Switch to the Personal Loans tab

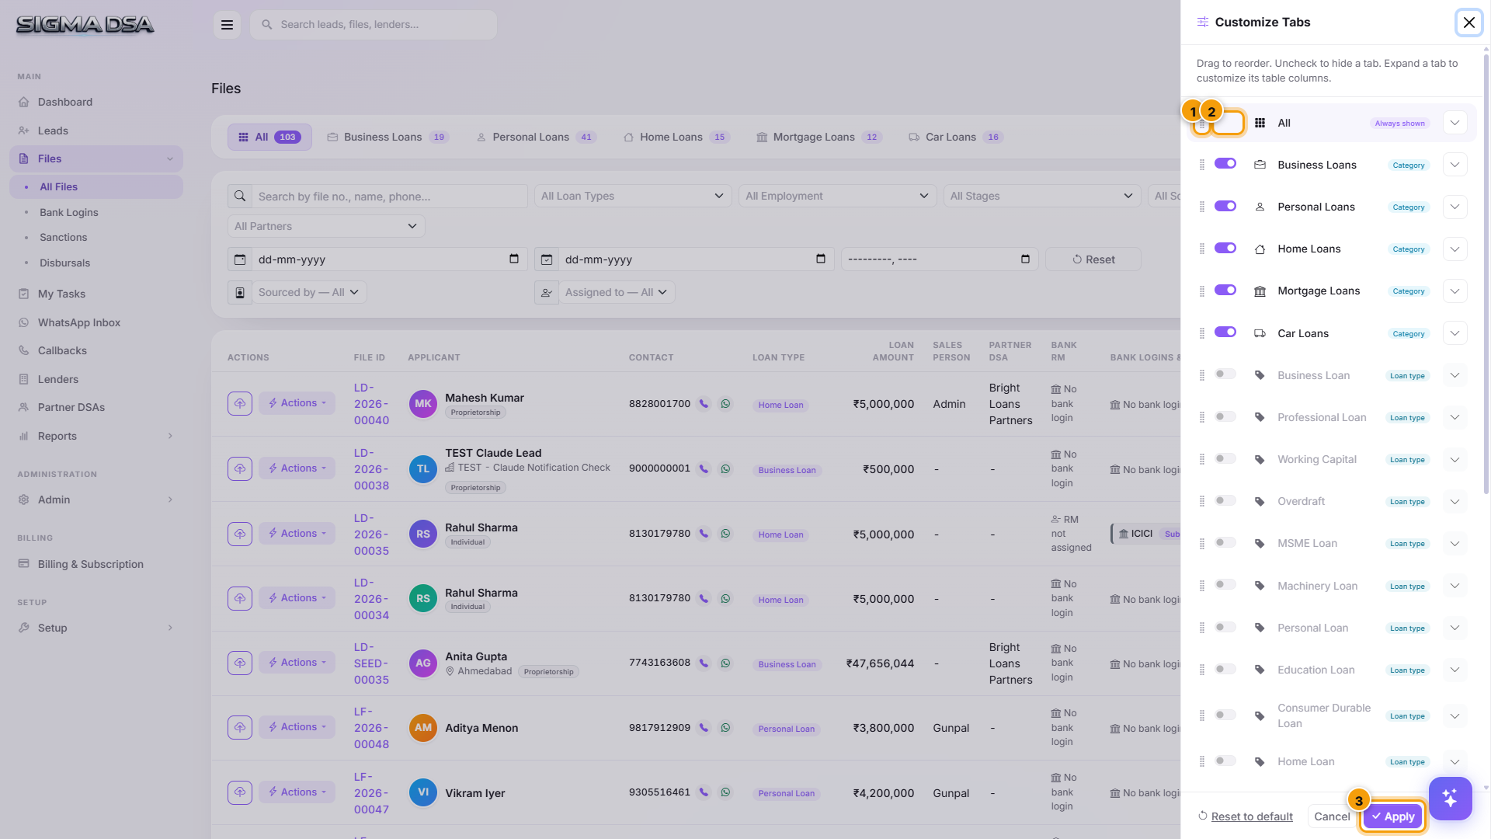click(x=536, y=138)
